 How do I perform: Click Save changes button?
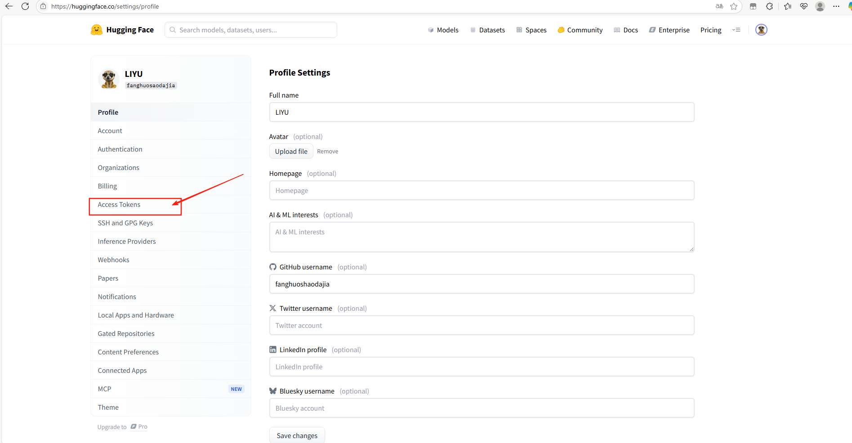coord(297,435)
